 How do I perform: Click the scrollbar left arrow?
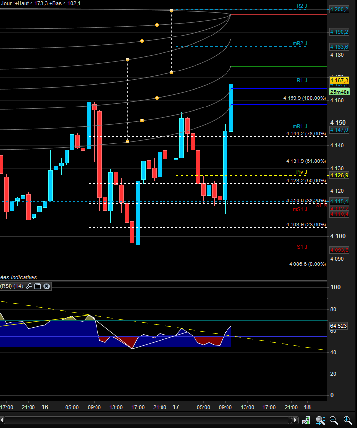click(x=2, y=420)
